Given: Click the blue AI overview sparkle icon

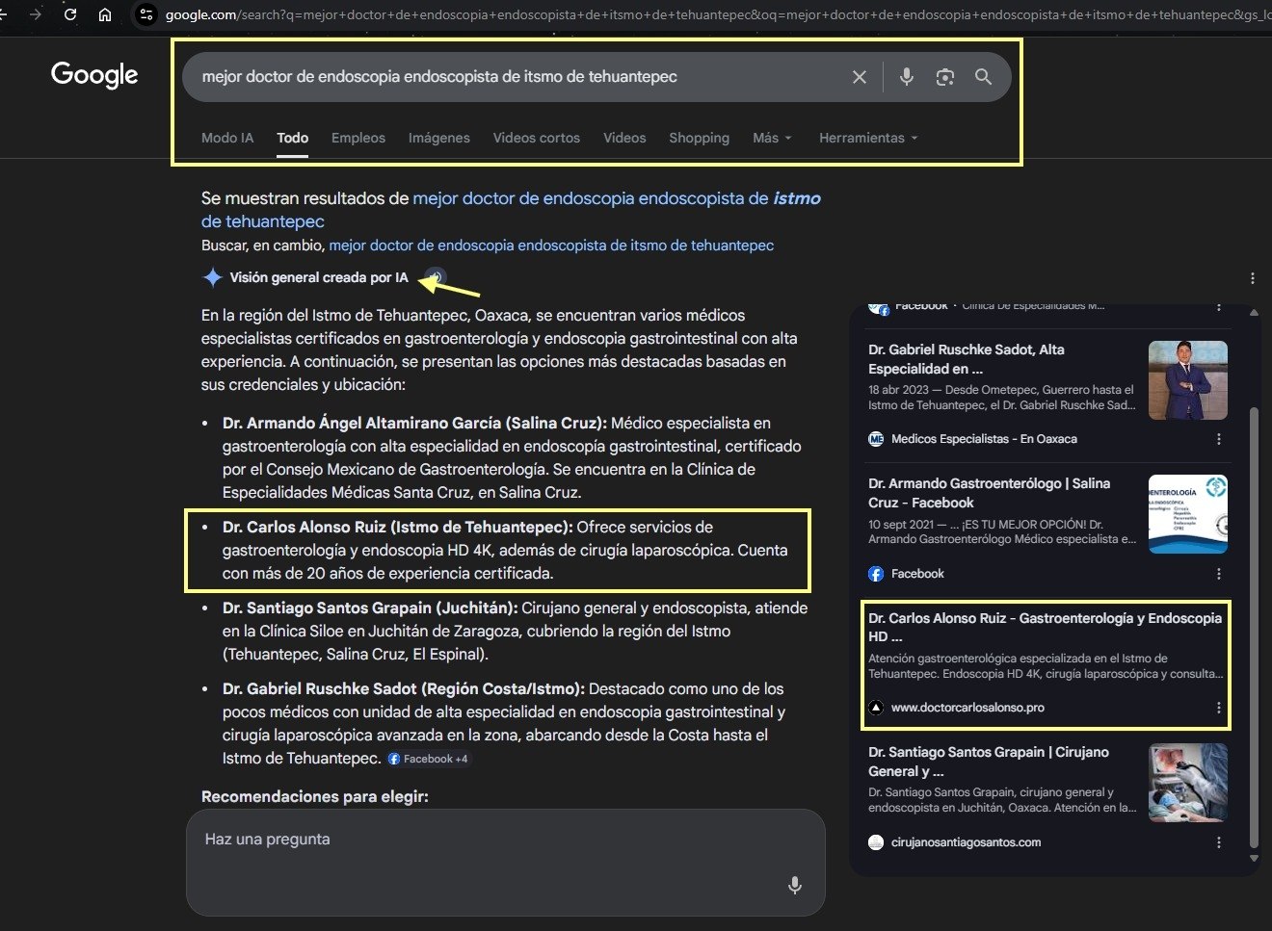Looking at the screenshot, I should (212, 277).
